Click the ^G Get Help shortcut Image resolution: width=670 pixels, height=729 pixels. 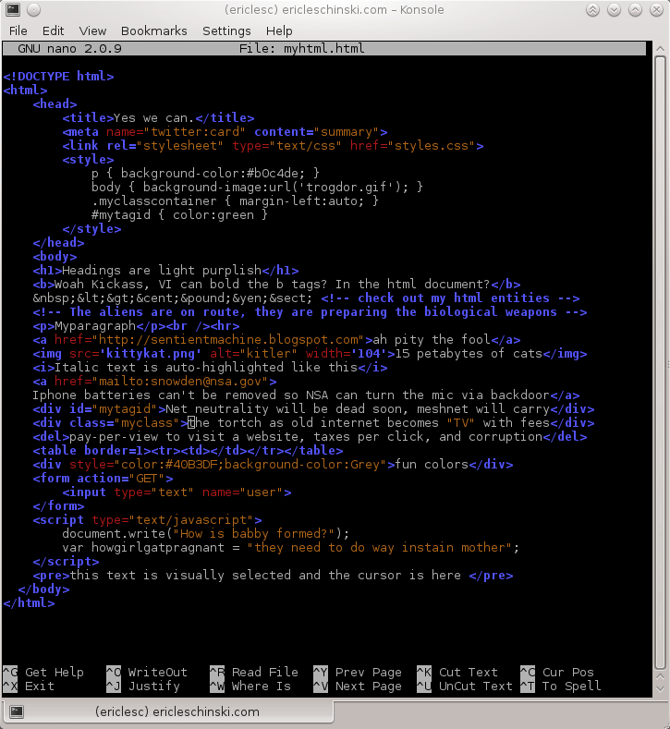(x=43, y=673)
